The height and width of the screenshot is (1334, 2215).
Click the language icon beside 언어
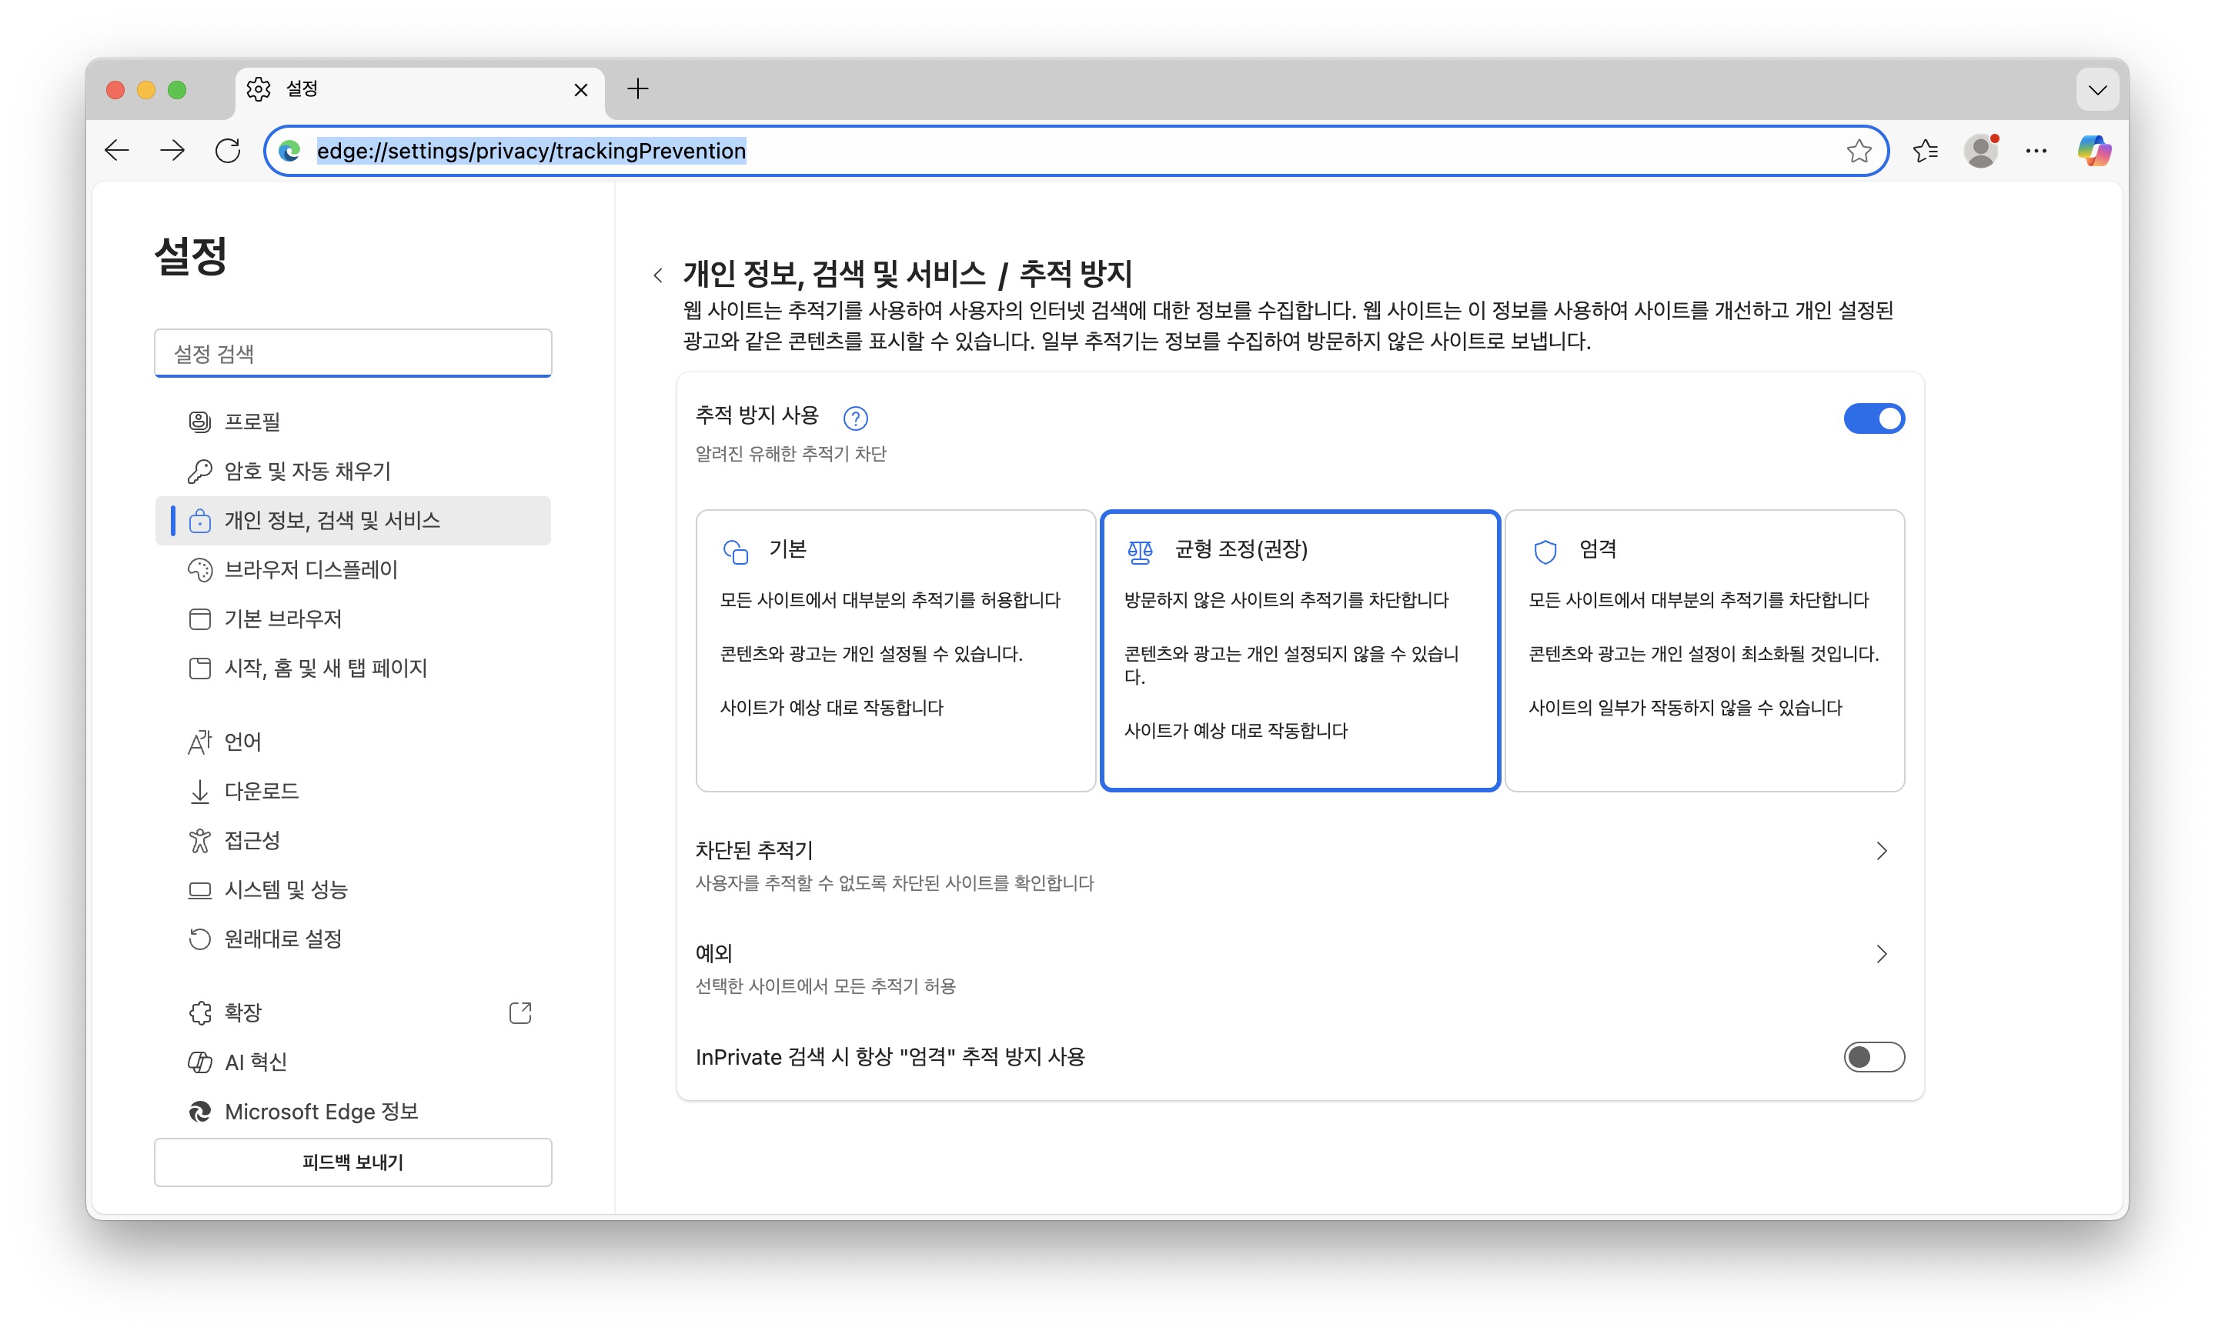coord(199,742)
